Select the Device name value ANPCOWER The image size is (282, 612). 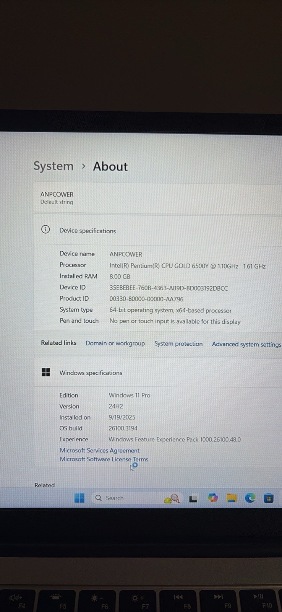[x=126, y=254]
